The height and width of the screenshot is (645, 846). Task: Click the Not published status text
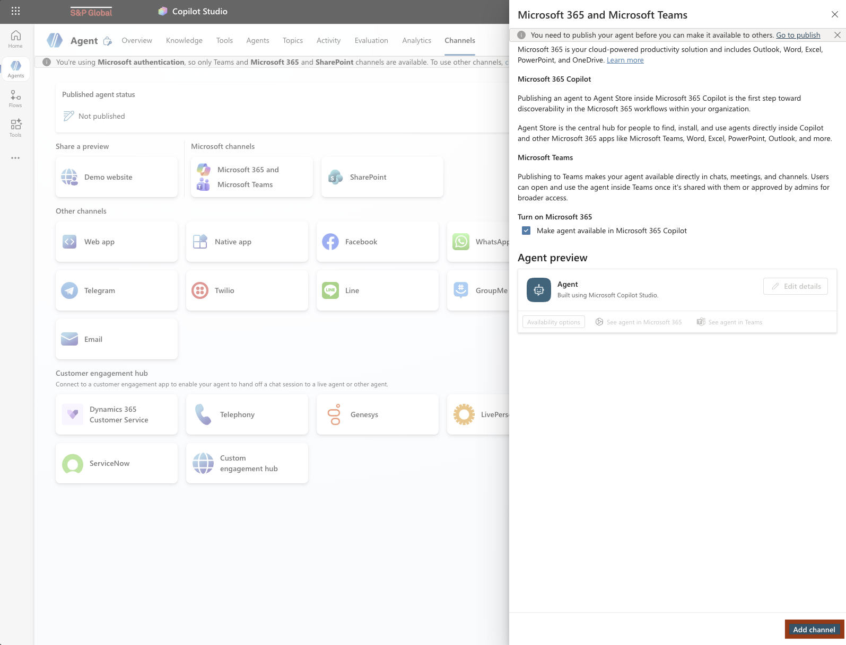pos(102,116)
